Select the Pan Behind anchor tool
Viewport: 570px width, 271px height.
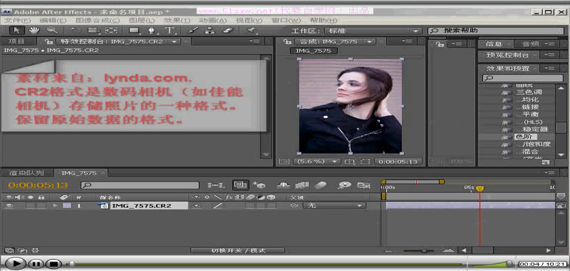click(x=112, y=30)
